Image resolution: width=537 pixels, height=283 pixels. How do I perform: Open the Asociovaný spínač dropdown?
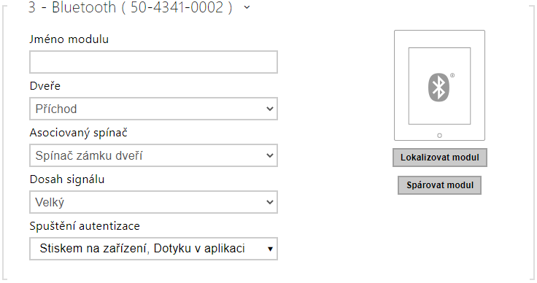click(153, 155)
